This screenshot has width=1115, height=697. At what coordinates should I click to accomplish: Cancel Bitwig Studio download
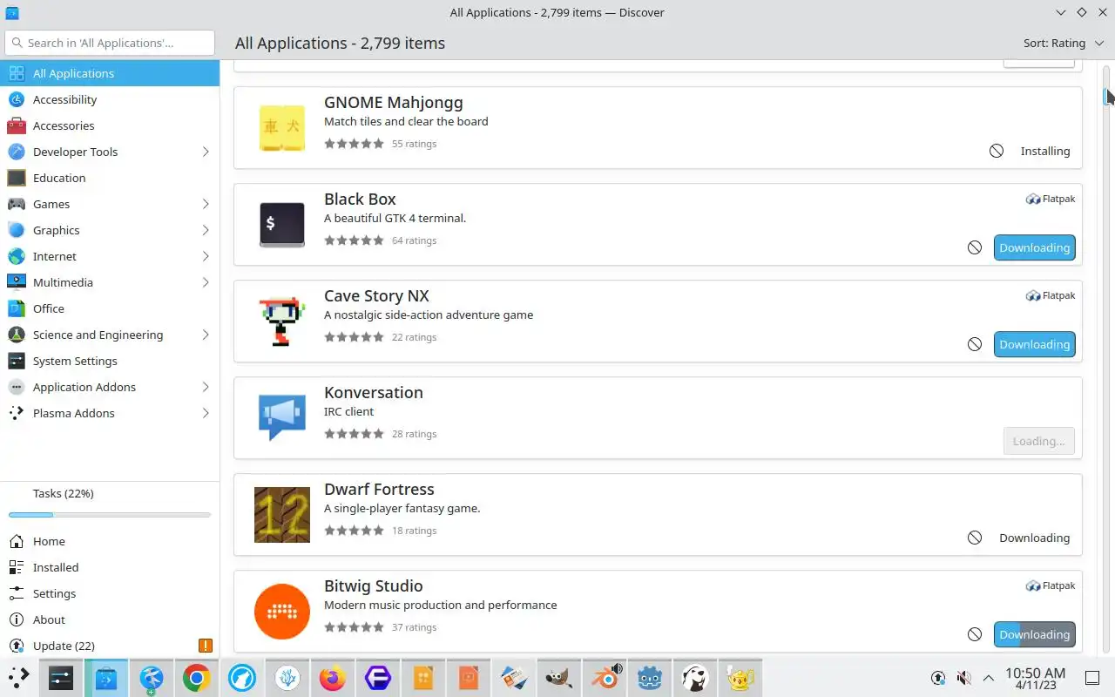pyautogui.click(x=975, y=634)
